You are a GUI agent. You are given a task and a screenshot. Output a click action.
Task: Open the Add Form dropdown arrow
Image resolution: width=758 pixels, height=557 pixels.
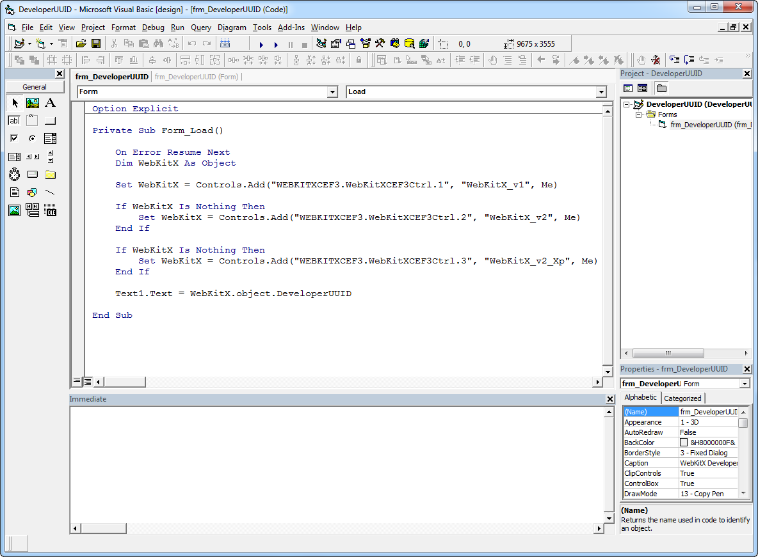(51, 44)
